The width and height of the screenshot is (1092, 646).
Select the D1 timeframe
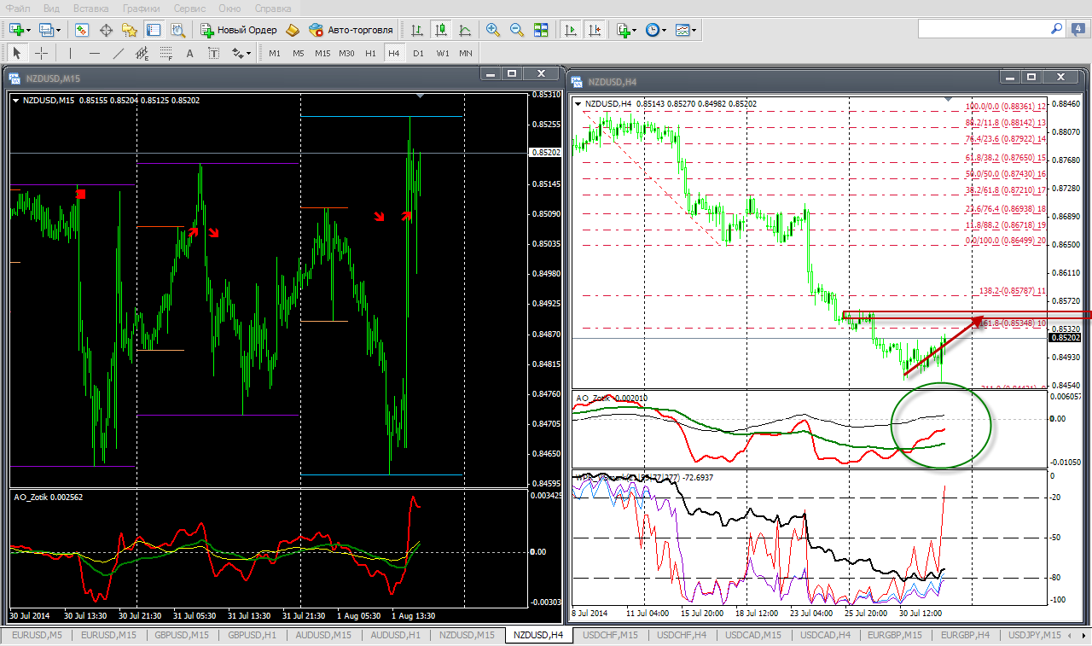418,53
